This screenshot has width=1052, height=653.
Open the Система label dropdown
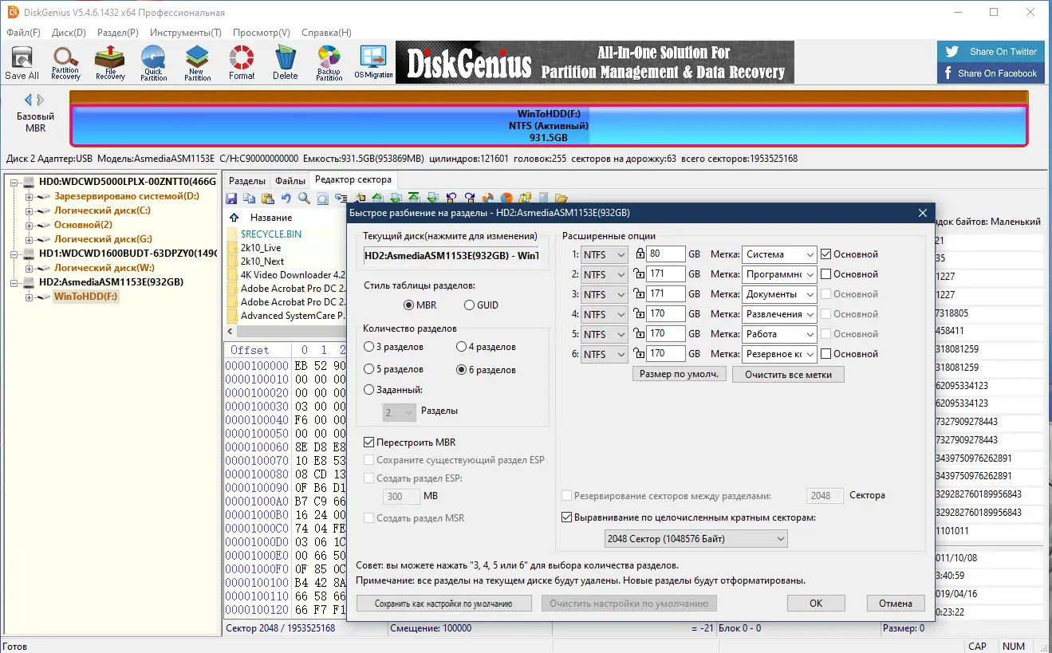point(778,254)
